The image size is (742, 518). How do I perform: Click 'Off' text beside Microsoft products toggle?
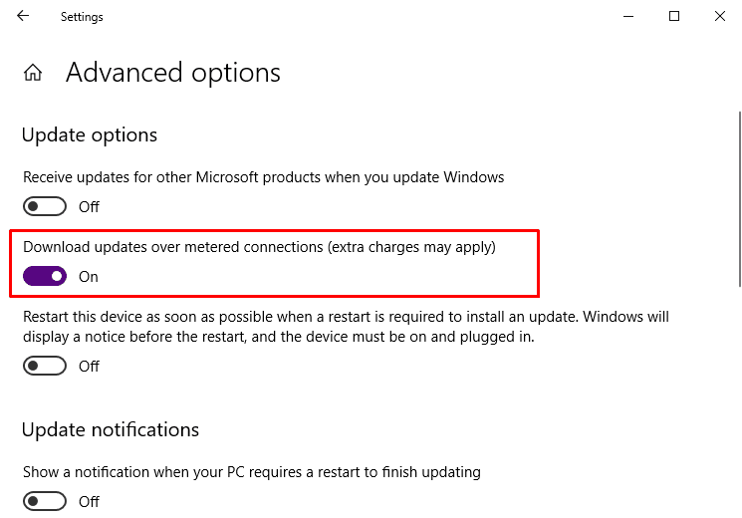[90, 207]
